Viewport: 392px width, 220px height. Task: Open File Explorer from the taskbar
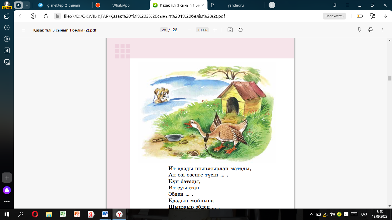pos(49,214)
